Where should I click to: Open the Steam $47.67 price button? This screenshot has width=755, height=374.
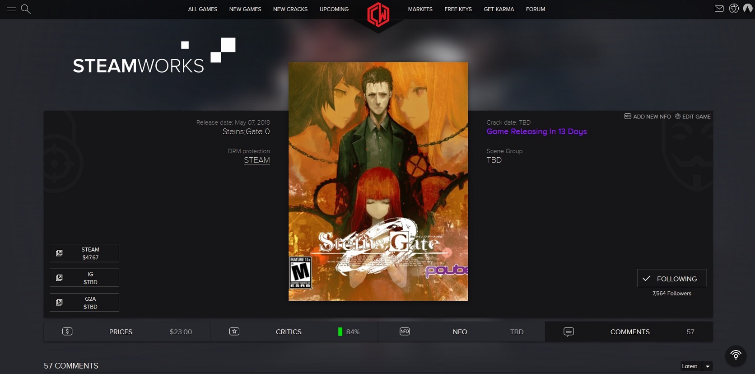click(x=84, y=253)
